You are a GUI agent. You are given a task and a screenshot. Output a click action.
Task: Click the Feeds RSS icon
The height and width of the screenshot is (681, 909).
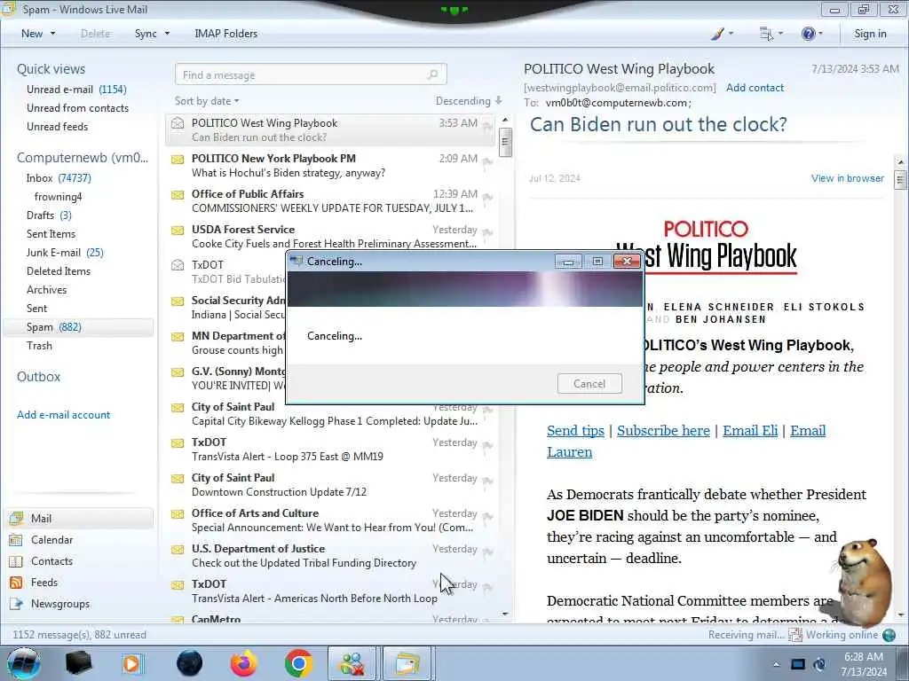point(16,582)
